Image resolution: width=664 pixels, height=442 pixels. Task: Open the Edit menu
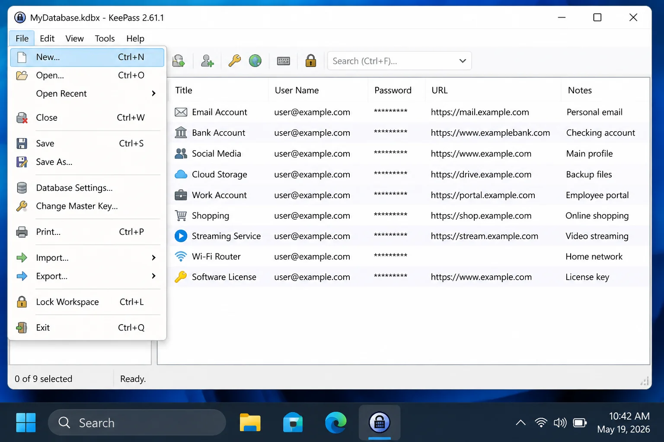tap(47, 38)
